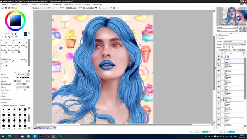Viewport: 247px width, 139px height.
Task: Open the Правка menu
Action: click(15, 5)
